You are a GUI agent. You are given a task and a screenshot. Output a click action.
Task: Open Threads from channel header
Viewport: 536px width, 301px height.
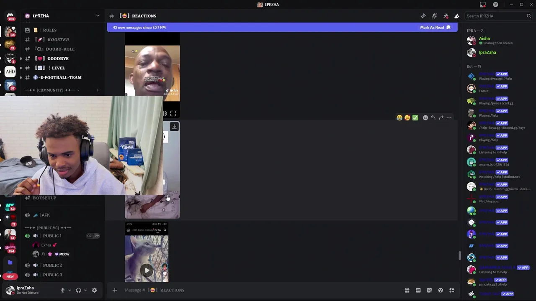tap(423, 16)
